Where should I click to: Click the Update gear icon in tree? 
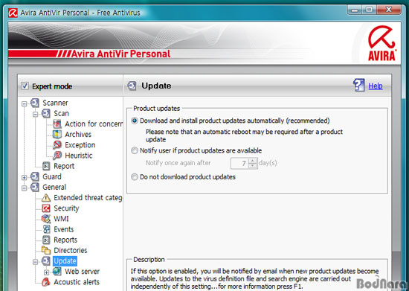click(x=46, y=260)
